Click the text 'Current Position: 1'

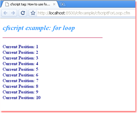tap(20, 47)
